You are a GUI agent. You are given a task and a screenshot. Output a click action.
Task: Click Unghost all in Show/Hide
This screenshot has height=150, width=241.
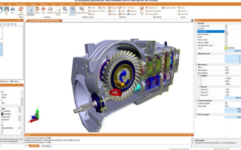click(x=152, y=8)
